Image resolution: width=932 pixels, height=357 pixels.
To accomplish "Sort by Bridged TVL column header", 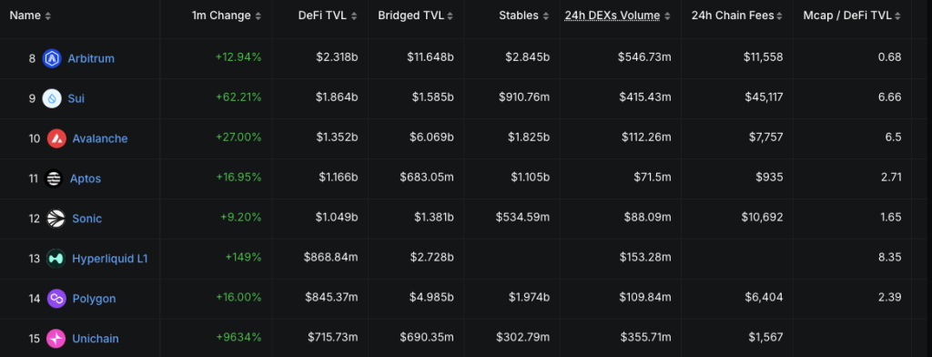I will (x=415, y=16).
